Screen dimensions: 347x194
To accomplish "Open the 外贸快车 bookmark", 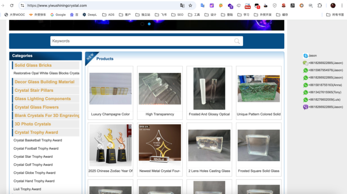I will (x=37, y=14).
